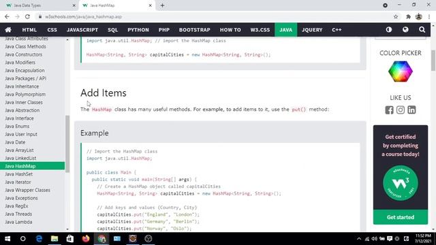Click the address bar URL
436x245 pixels.
click(x=83, y=16)
